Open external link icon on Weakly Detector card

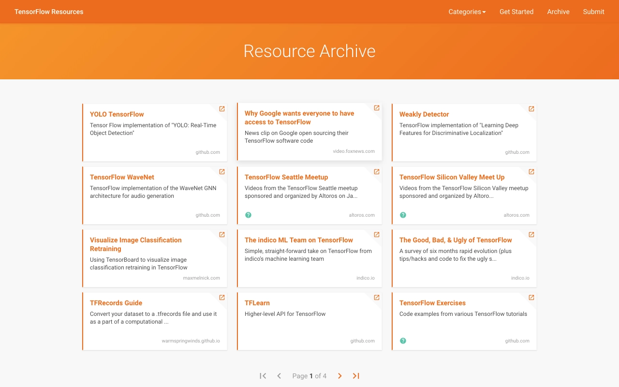click(531, 109)
